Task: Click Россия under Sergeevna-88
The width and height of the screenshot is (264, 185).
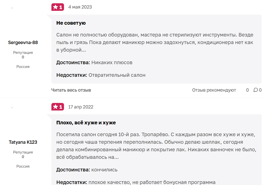Action: tap(23, 67)
